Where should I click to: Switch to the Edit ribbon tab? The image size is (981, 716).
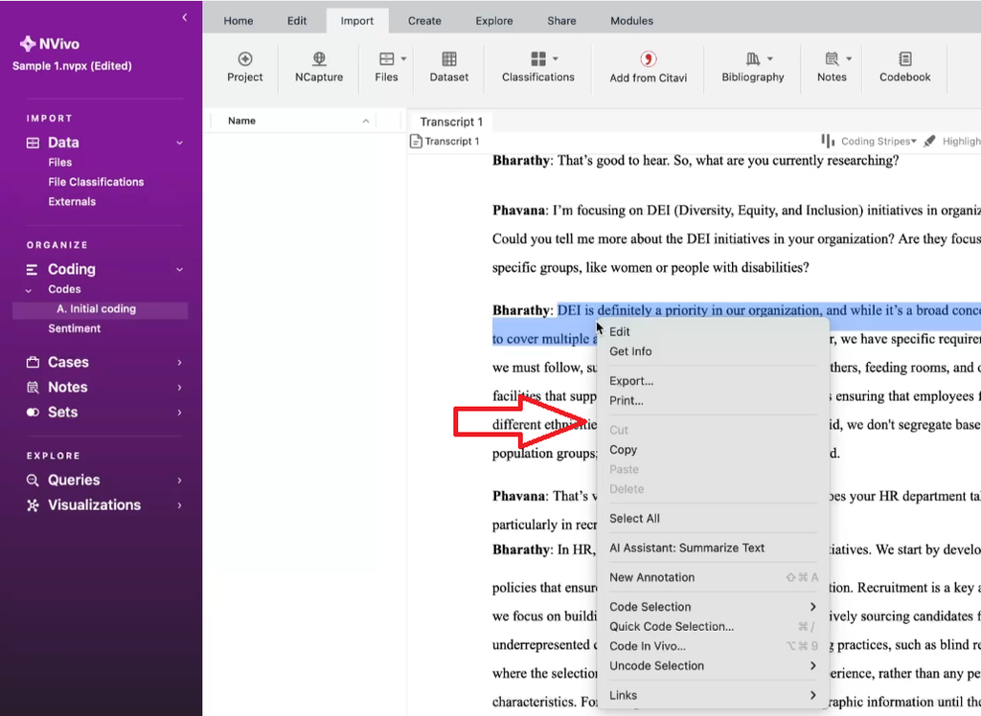pyautogui.click(x=297, y=21)
